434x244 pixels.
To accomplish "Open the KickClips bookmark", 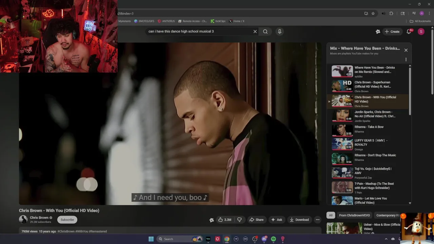I will coord(218,21).
